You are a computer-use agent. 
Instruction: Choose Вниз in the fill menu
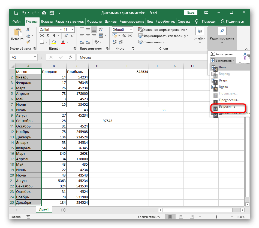coord(230,67)
